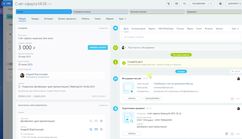Viewport: 242px width, 139px height.
Task: Click the green info timeline icon
Action: pyautogui.click(x=115, y=62)
